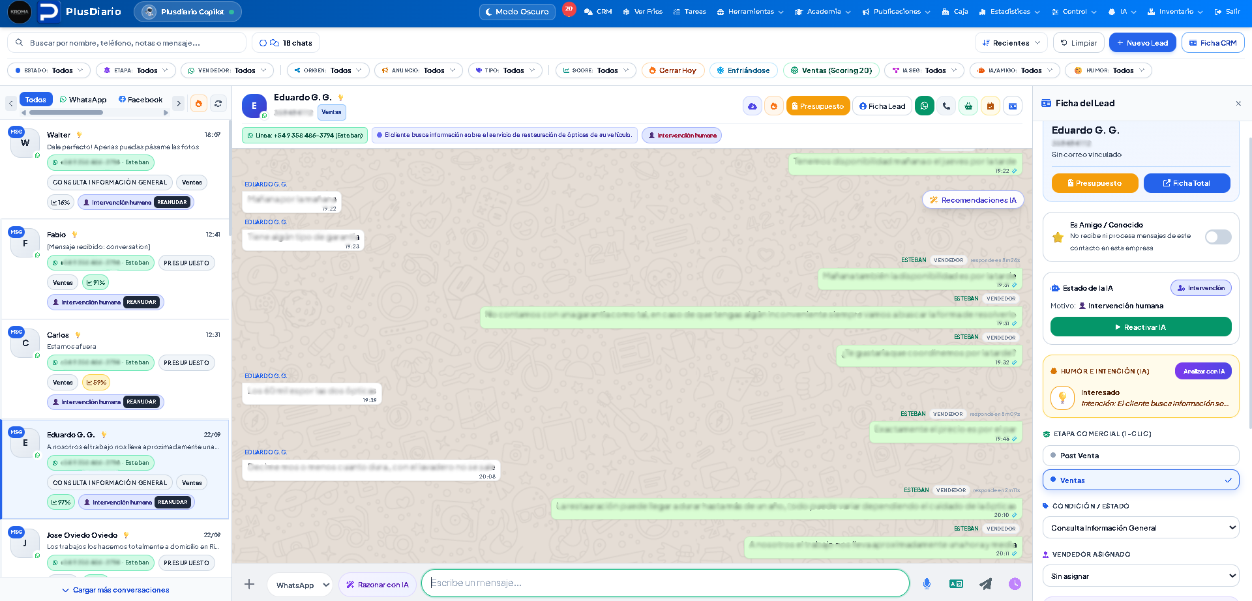Viewport: 1252px width, 601px height.
Task: Click the Nuevo Lead button
Action: pyautogui.click(x=1142, y=43)
